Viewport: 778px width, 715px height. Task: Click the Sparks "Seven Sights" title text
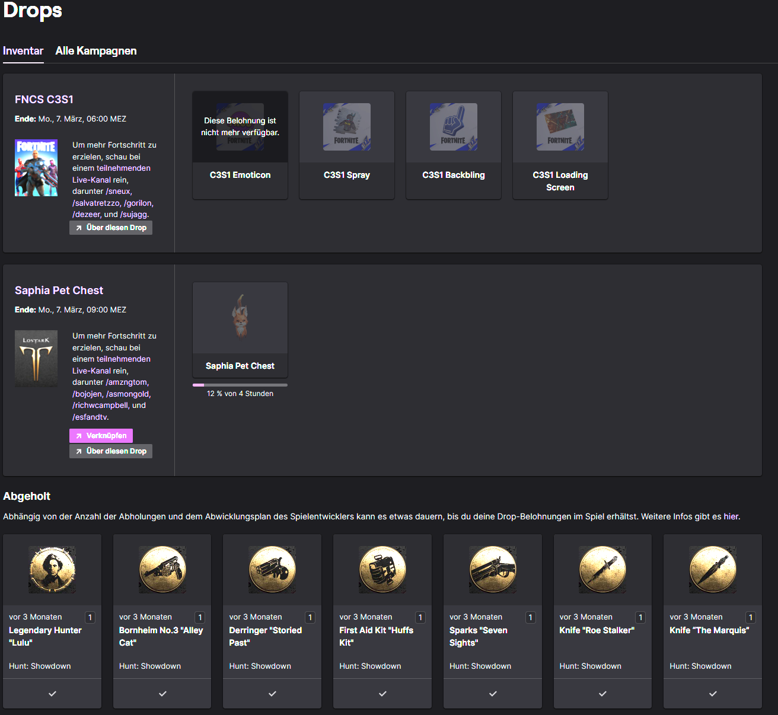pos(479,637)
